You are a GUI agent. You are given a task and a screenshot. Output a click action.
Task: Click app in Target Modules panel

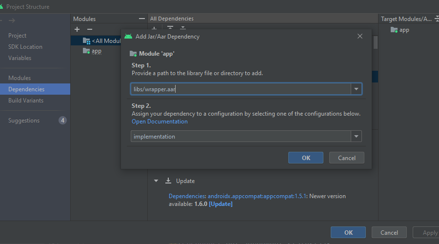click(404, 30)
